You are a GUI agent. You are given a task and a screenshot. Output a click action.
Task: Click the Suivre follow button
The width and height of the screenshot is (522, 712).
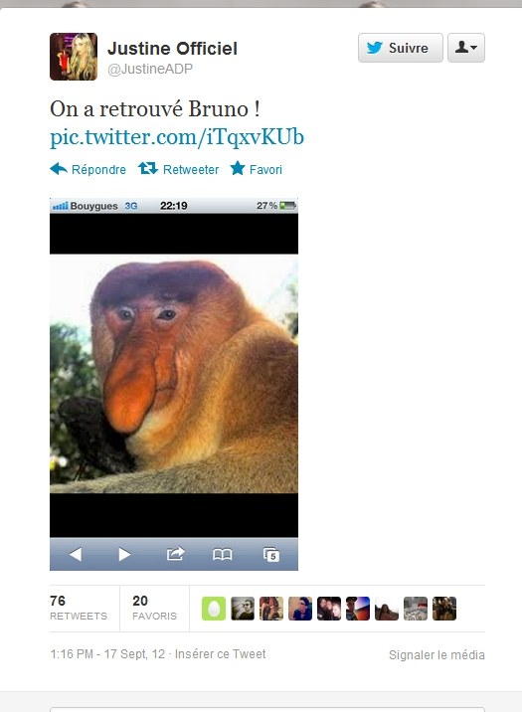point(400,48)
